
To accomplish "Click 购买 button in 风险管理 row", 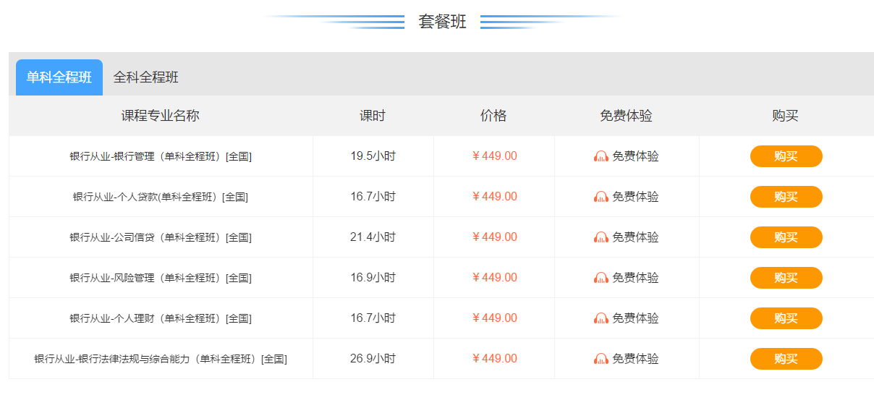I will click(786, 278).
